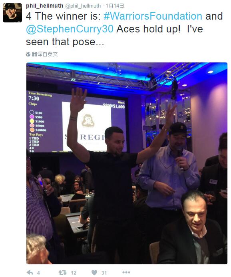Image resolution: width=231 pixels, height=277 pixels.
Task: Open the gray @phil_hellmuth handle
Action: (83, 6)
